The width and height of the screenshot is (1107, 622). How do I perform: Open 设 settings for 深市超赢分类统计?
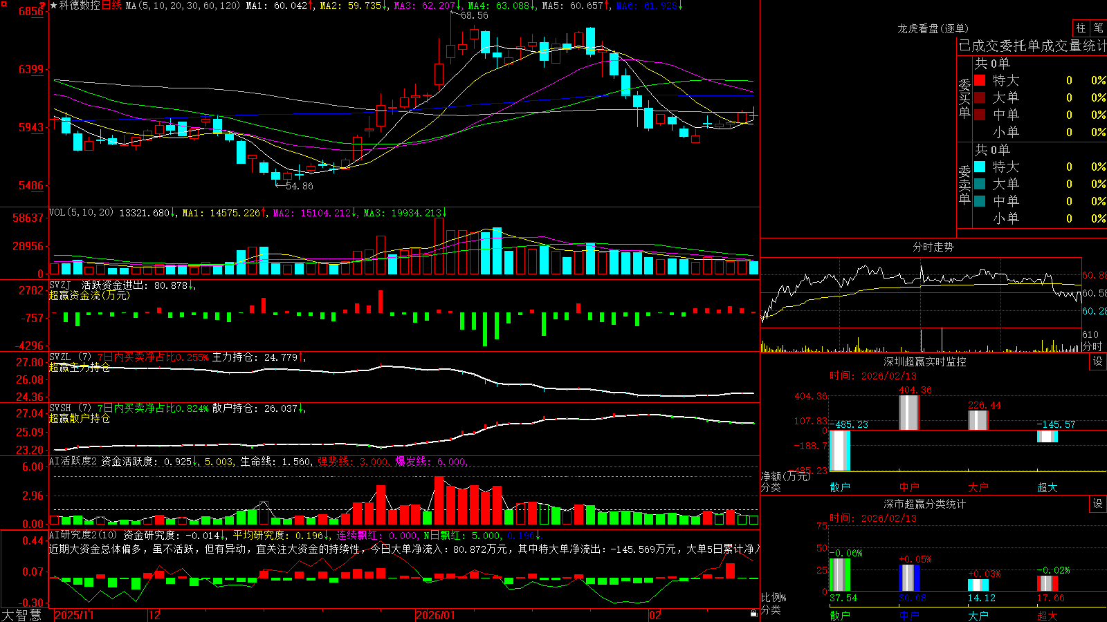pyautogui.click(x=1098, y=504)
